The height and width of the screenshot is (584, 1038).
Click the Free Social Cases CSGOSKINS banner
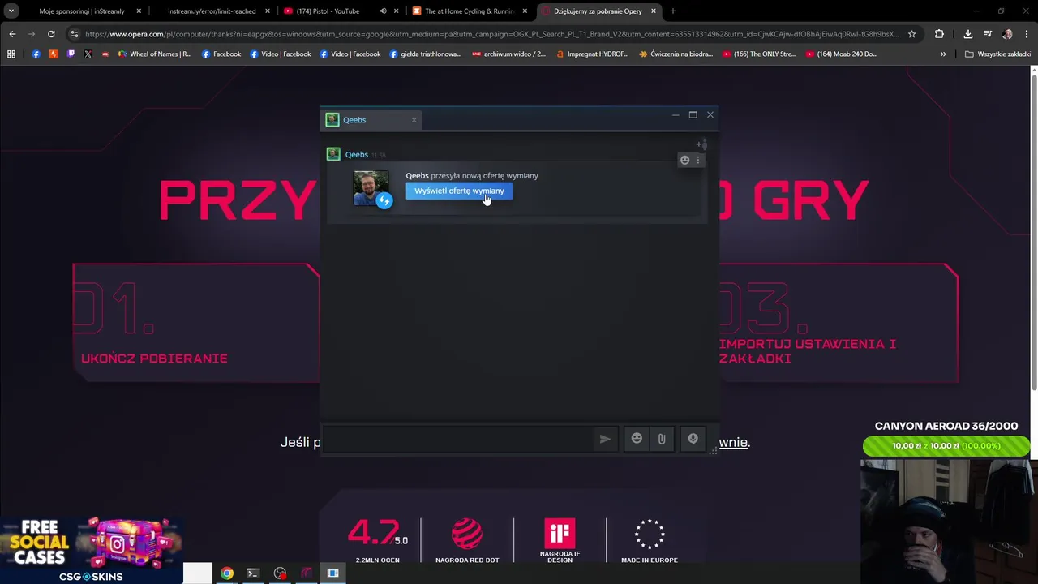(x=91, y=551)
